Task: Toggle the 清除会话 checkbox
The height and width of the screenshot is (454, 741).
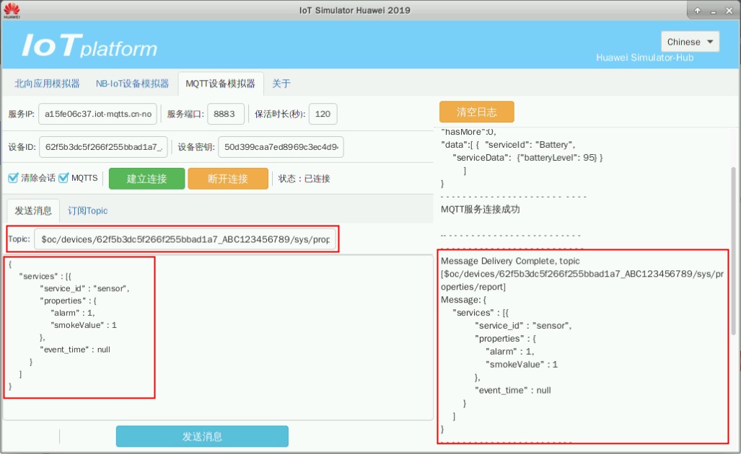Action: coord(13,178)
